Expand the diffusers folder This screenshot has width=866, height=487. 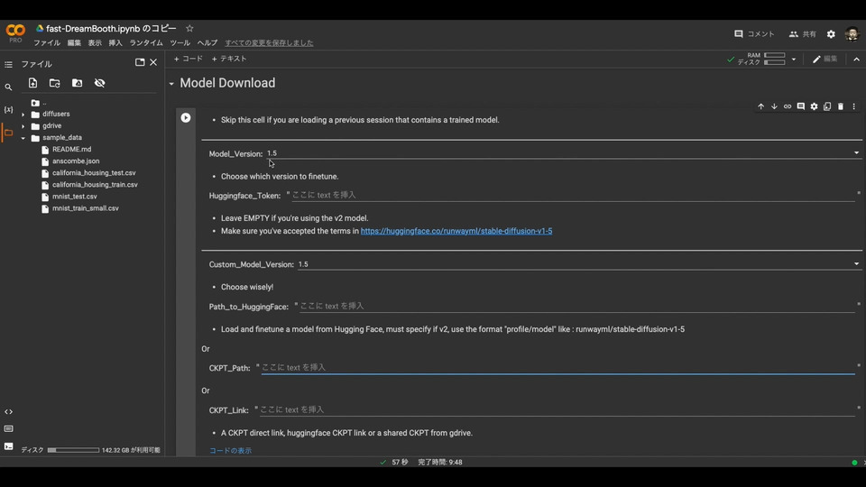tap(23, 115)
